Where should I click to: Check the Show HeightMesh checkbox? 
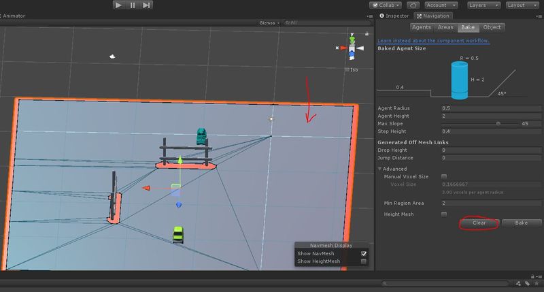click(364, 261)
